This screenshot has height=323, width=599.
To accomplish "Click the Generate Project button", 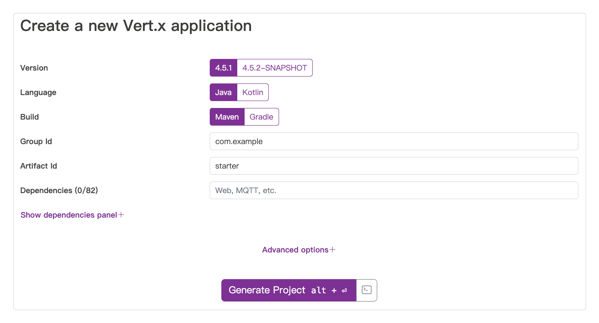I will coord(289,290).
